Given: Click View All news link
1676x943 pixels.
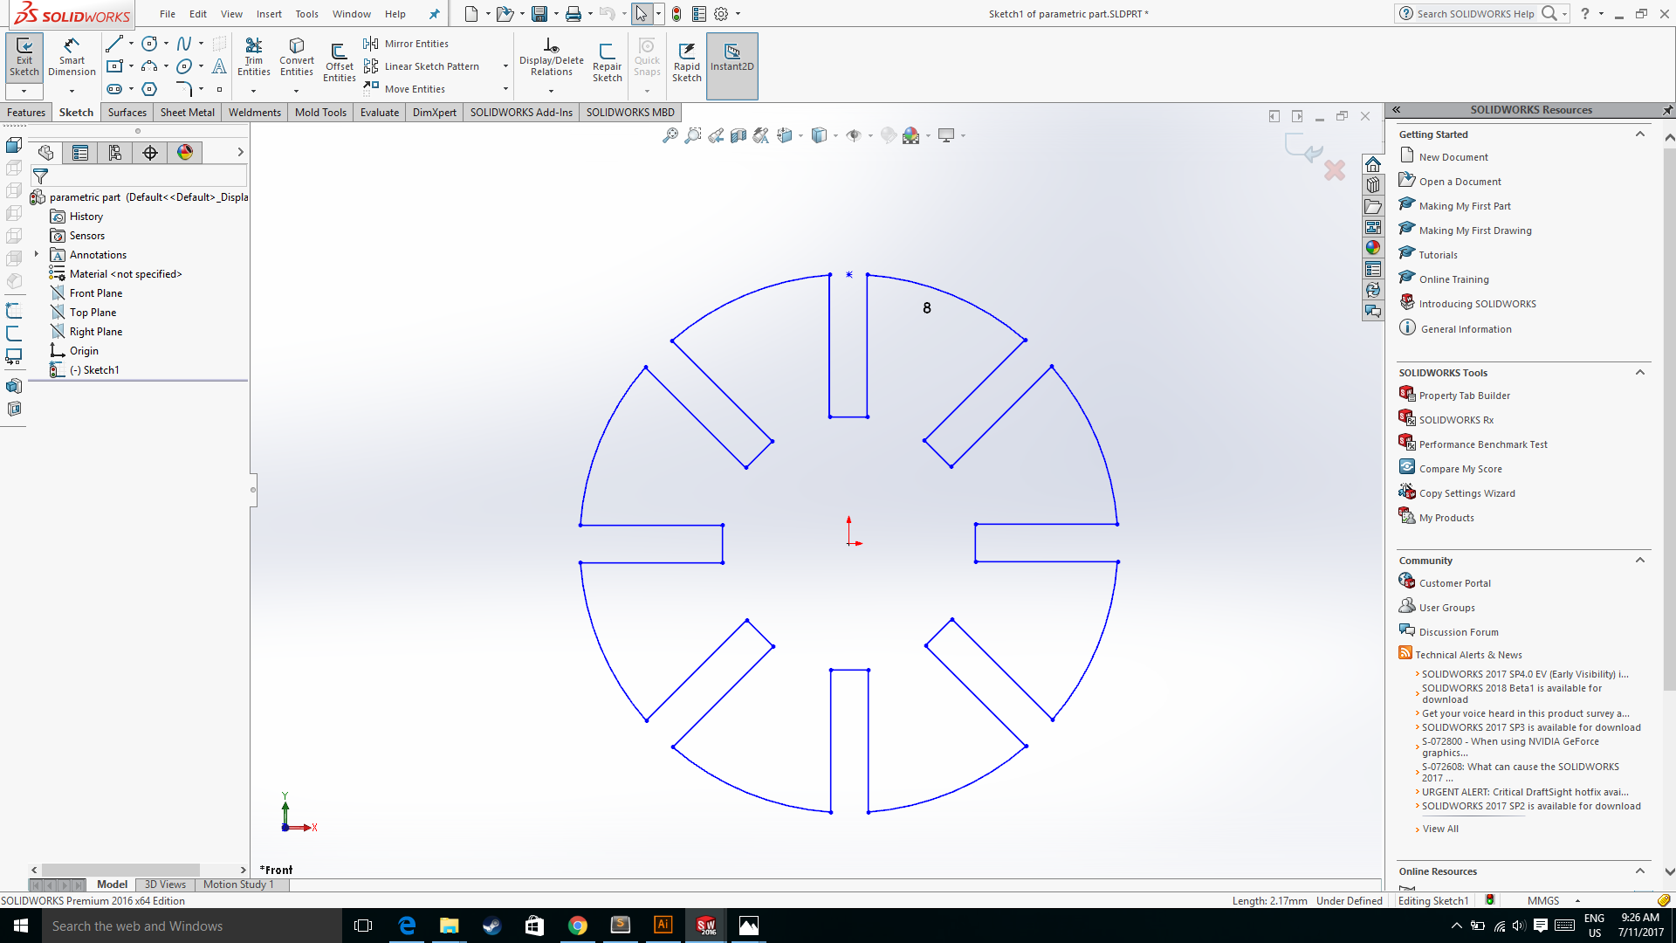Looking at the screenshot, I should 1440,829.
